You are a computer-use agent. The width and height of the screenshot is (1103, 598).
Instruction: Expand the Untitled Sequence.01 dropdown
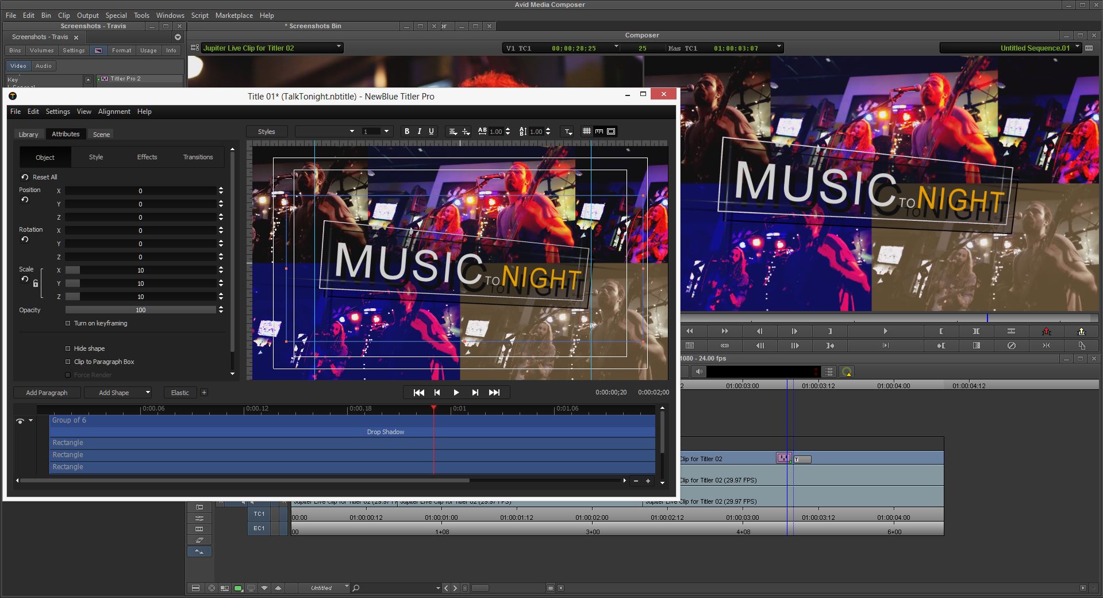(1077, 47)
